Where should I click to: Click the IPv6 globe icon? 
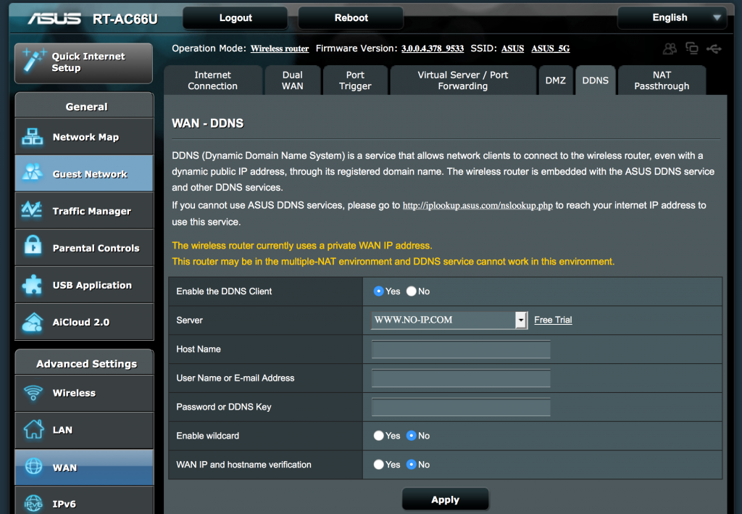tap(33, 504)
